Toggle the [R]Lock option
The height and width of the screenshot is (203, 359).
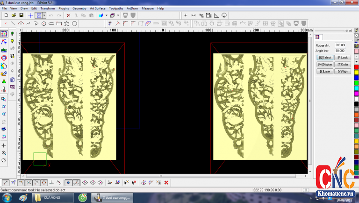tap(343, 57)
